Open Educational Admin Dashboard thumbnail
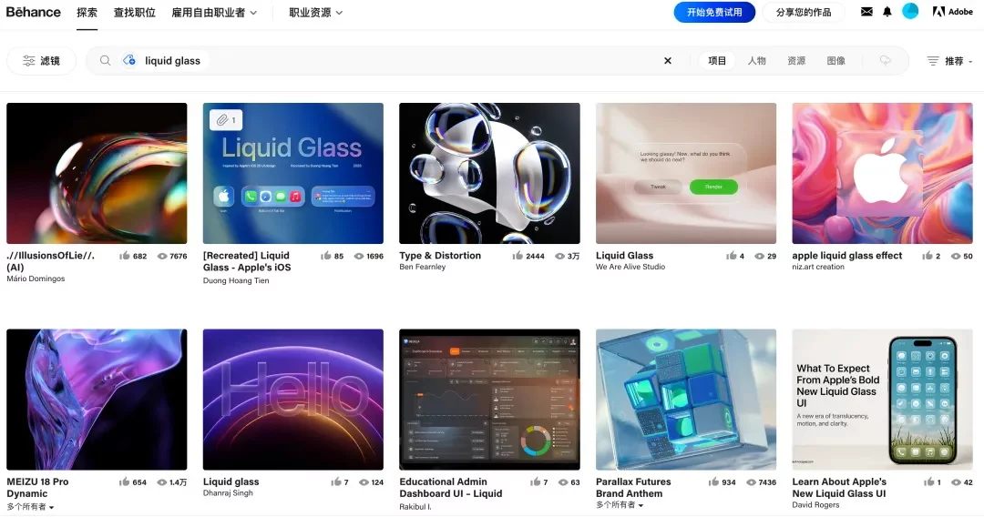 489,400
